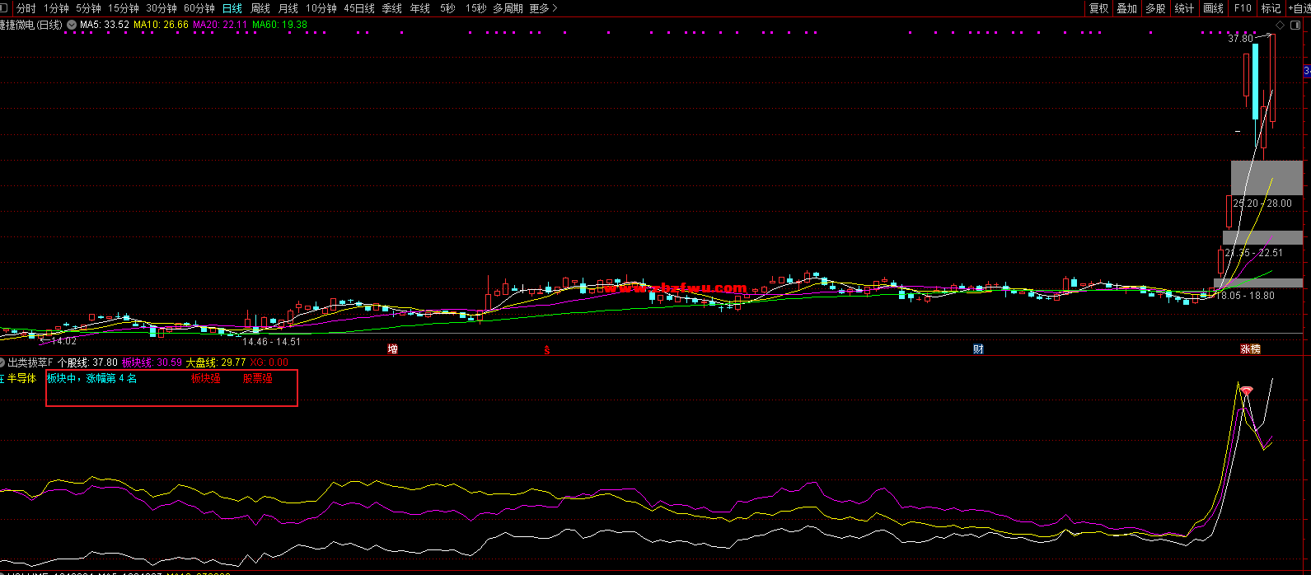Click the red S marker on the time axis

coord(547,349)
